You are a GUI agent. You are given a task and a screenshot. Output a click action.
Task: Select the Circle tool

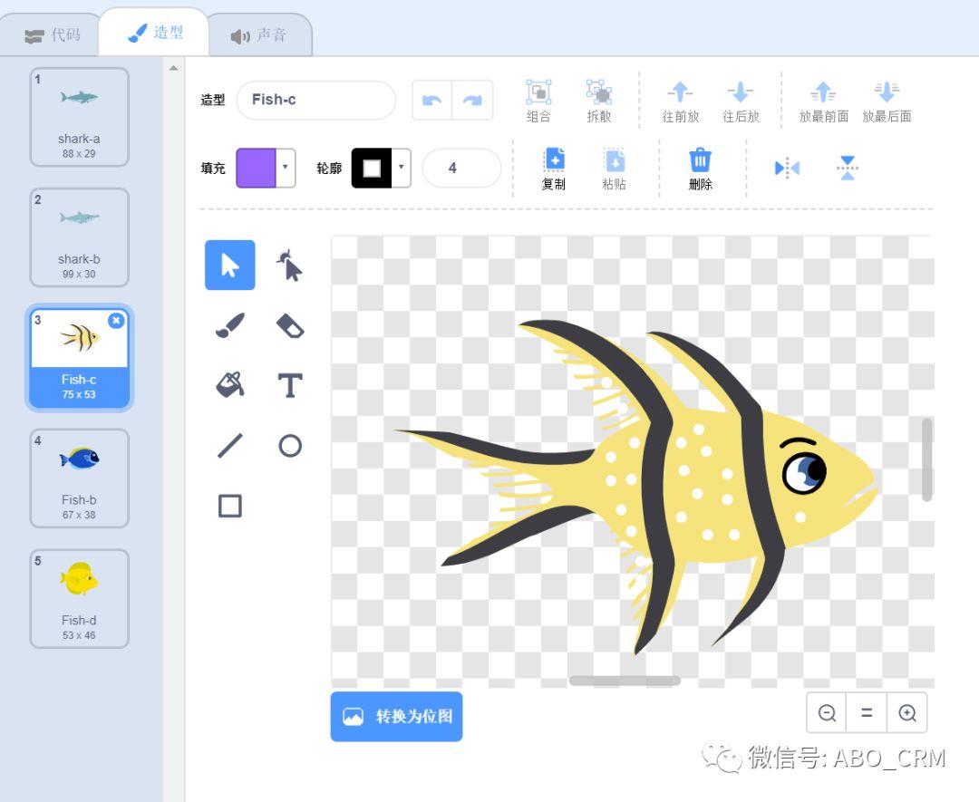(290, 446)
